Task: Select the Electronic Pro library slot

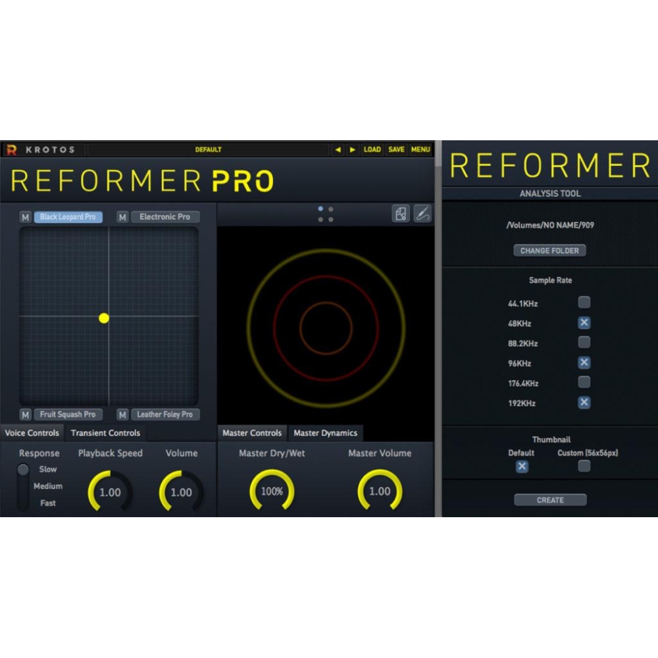Action: (165, 217)
